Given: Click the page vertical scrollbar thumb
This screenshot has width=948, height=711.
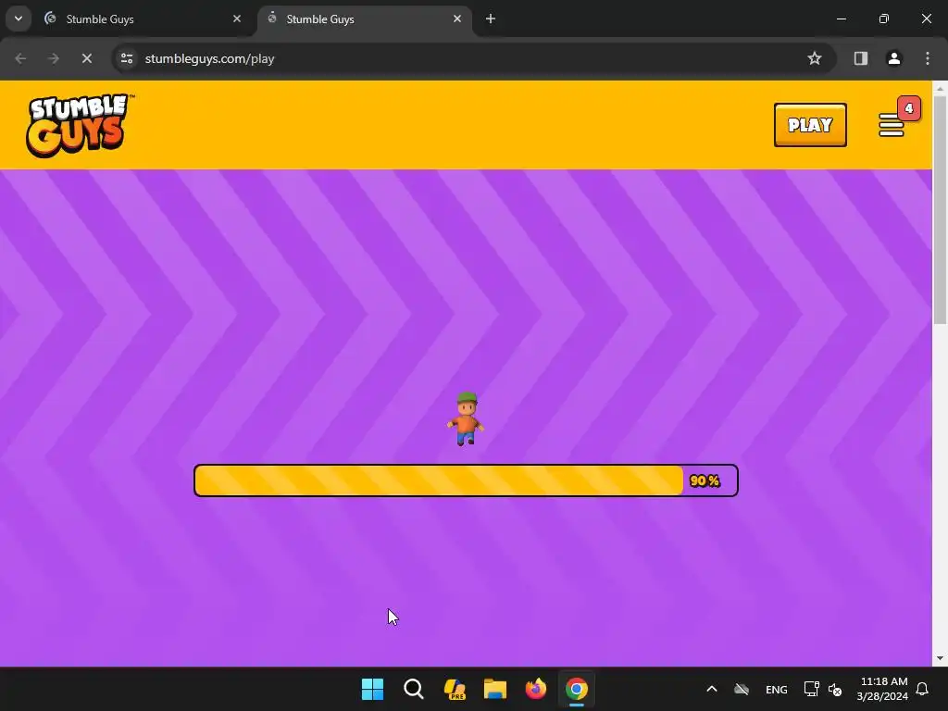Looking at the screenshot, I should click(940, 210).
